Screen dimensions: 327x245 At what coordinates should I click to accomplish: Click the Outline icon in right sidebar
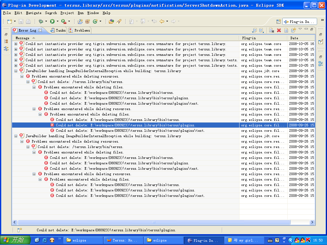click(321, 63)
